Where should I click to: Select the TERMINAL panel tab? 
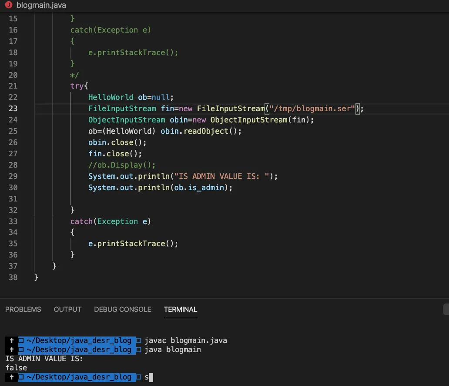pos(181,310)
